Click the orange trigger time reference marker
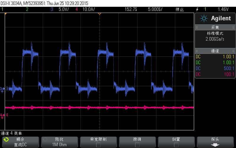Screen dimensions: 236x148 click(99, 14)
